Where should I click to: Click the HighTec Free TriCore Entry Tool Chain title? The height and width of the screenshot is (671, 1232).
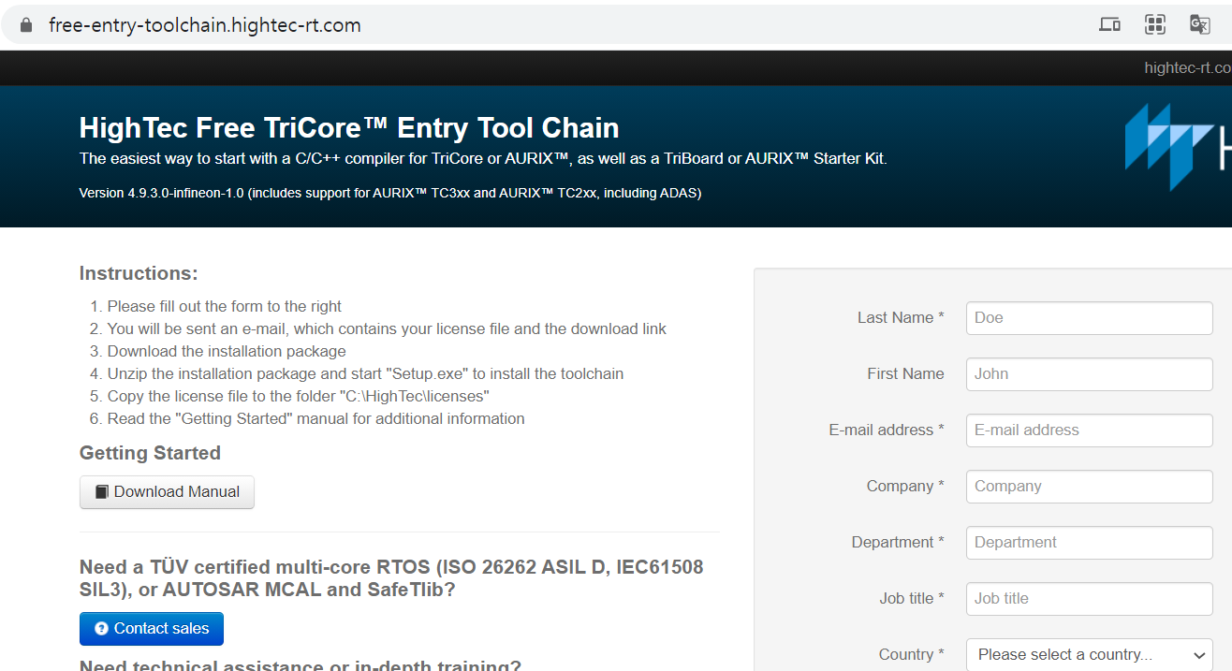point(349,127)
